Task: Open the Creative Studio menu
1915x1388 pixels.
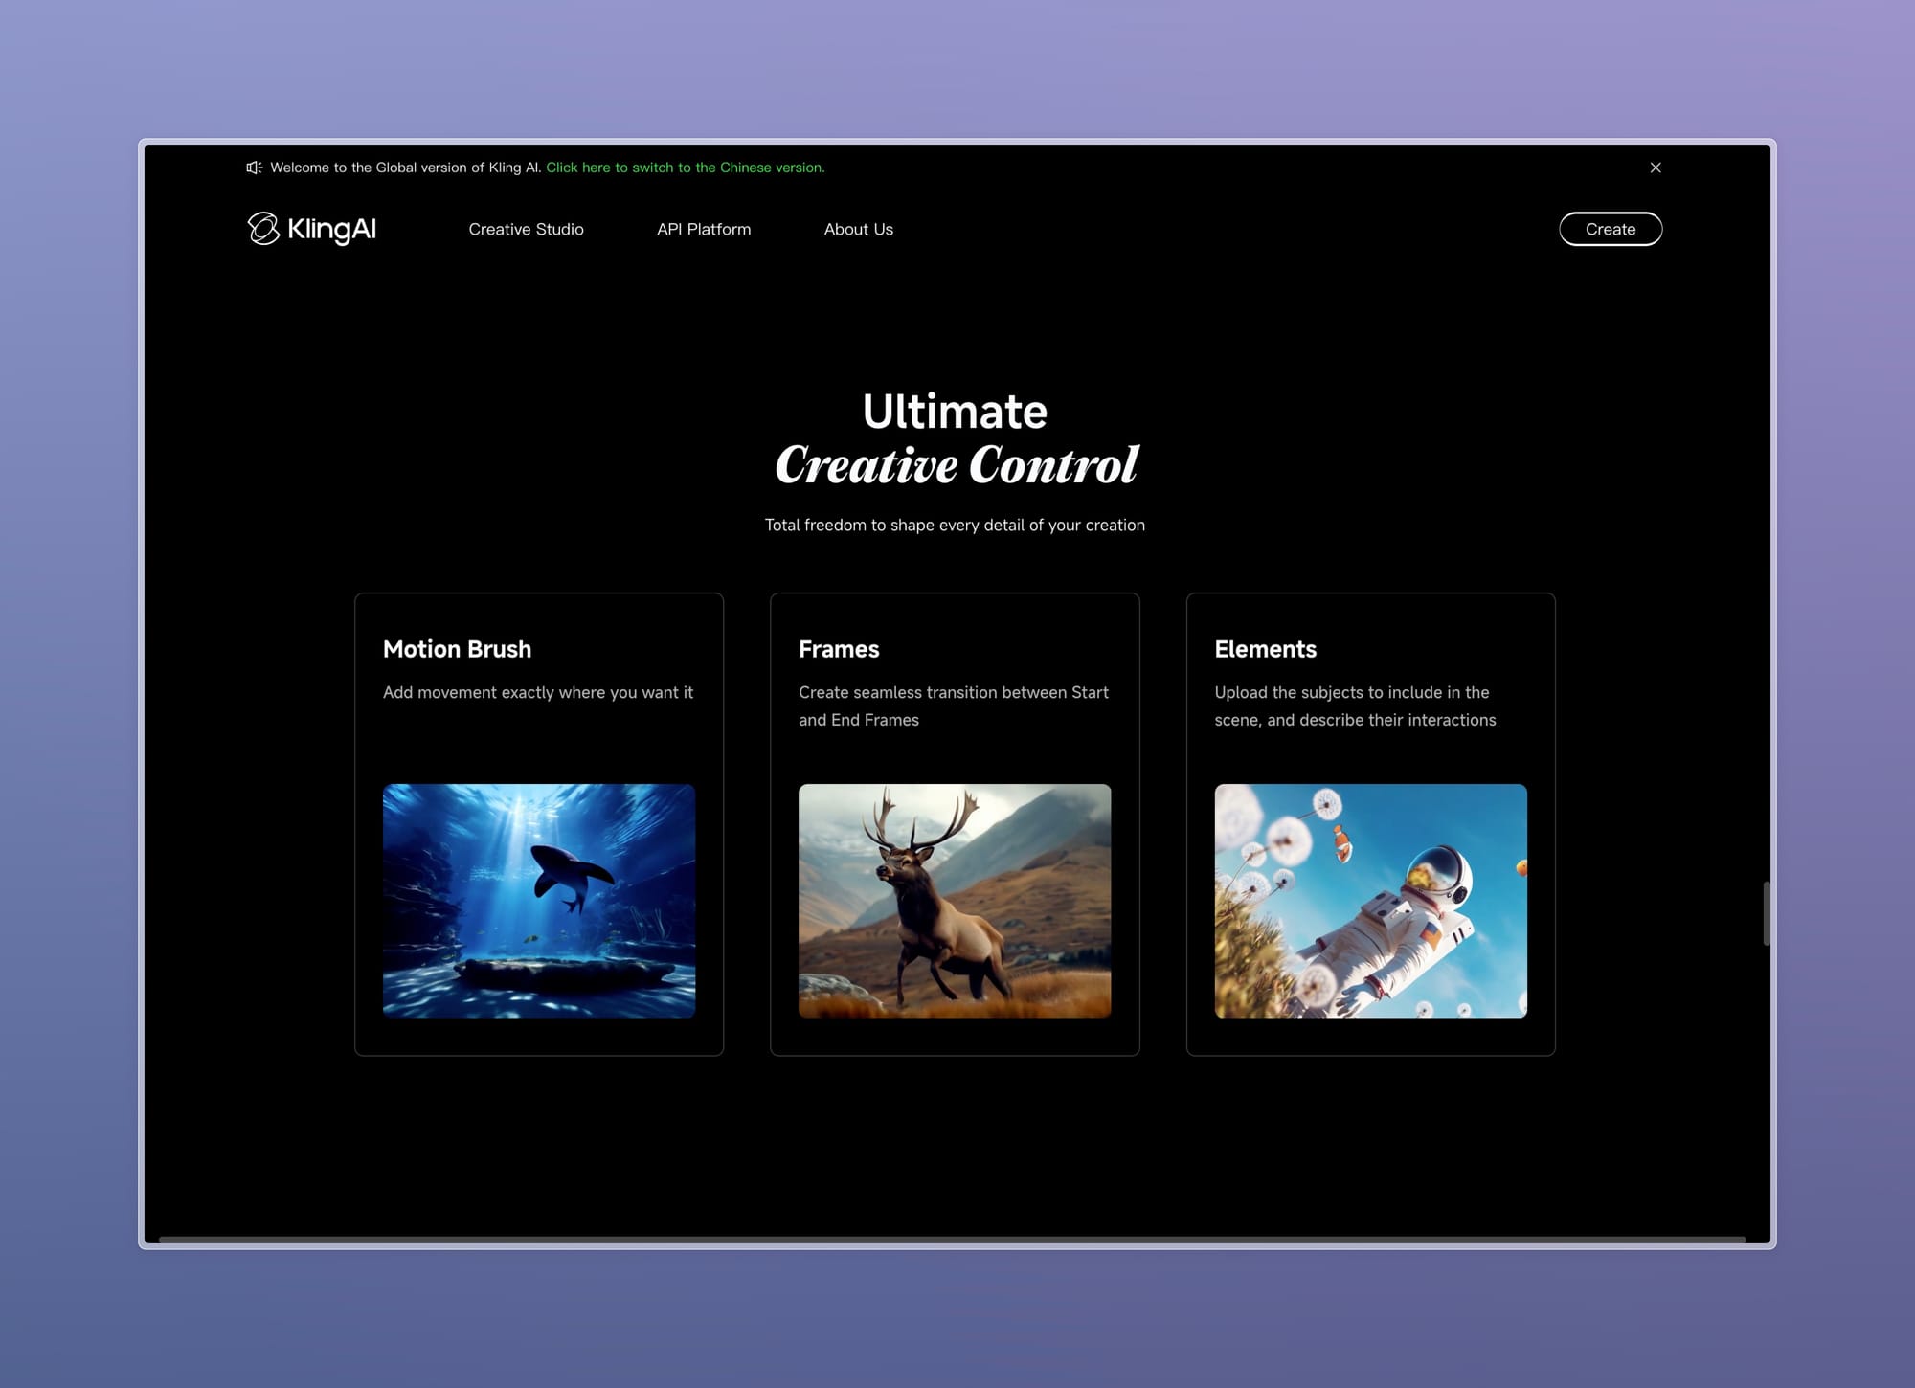Action: coord(526,229)
